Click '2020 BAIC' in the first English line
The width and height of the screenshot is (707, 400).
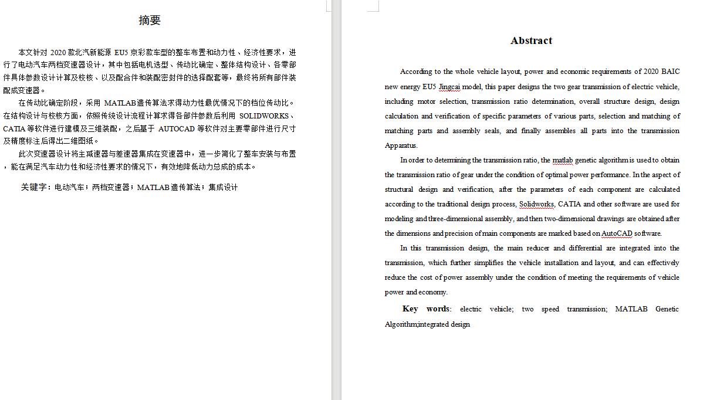662,72
